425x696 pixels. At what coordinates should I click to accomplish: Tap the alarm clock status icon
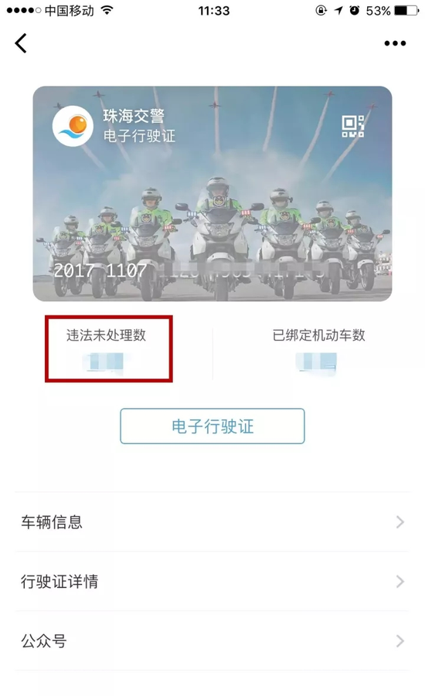[x=355, y=10]
